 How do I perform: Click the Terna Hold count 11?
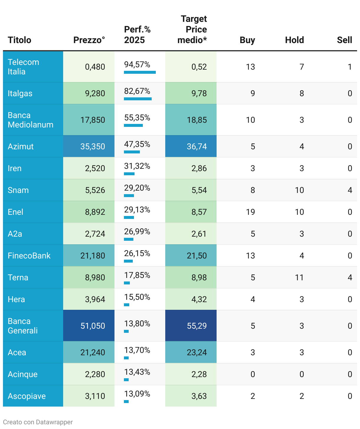click(299, 277)
